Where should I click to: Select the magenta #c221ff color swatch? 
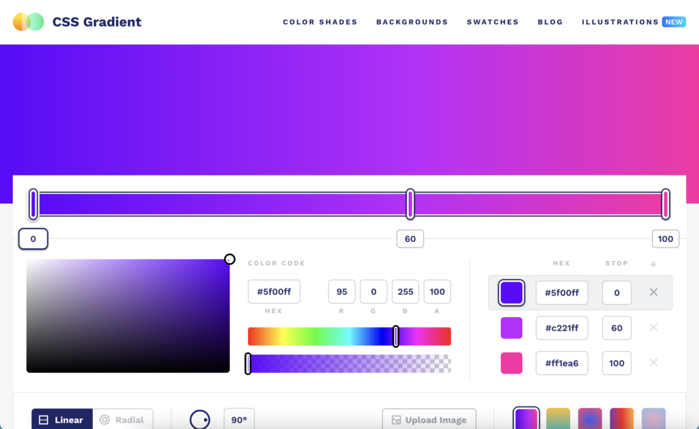(511, 328)
